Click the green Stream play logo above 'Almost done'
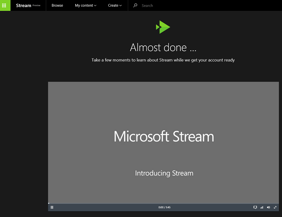Viewport: 282px width, 217px height. pyautogui.click(x=163, y=27)
